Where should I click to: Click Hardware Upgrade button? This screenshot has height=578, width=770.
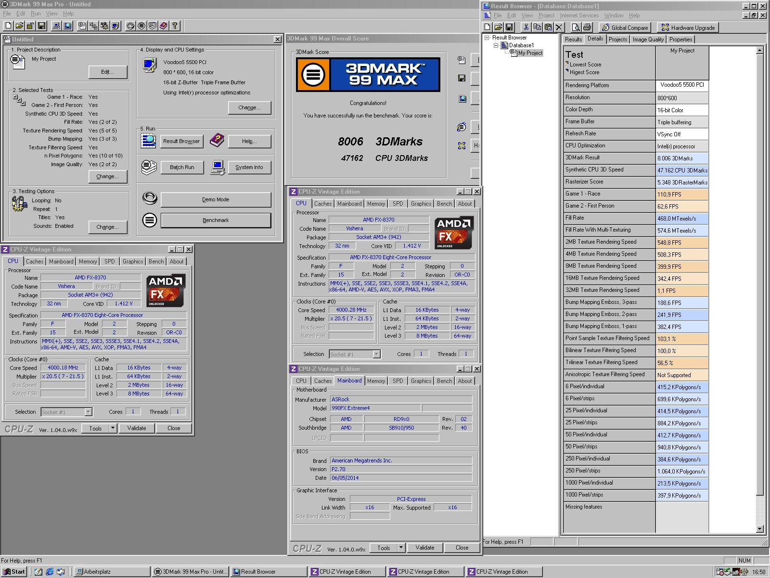[688, 27]
